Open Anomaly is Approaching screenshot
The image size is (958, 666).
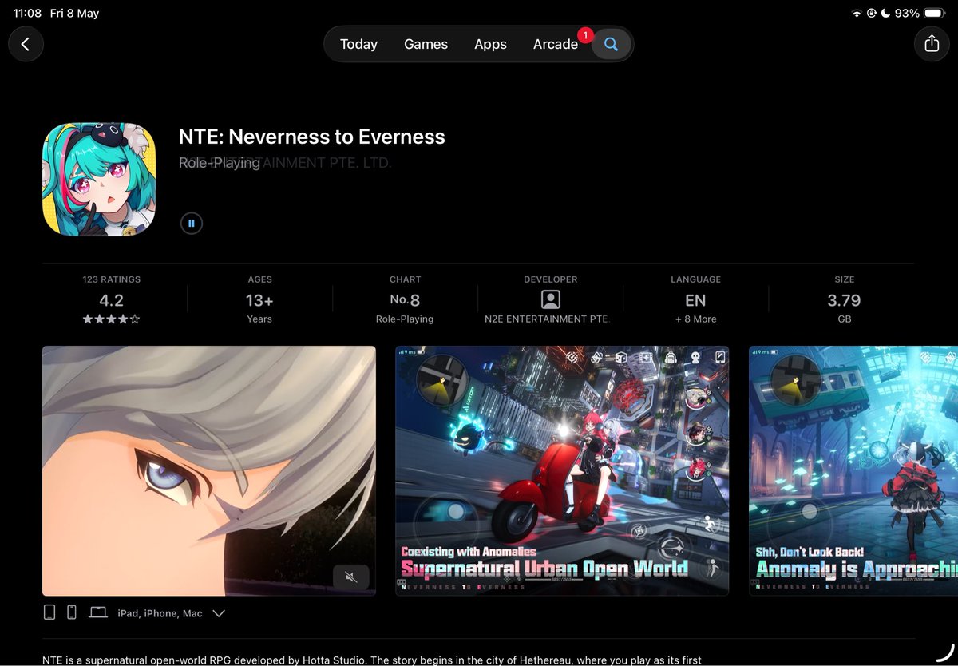pyautogui.click(x=853, y=470)
